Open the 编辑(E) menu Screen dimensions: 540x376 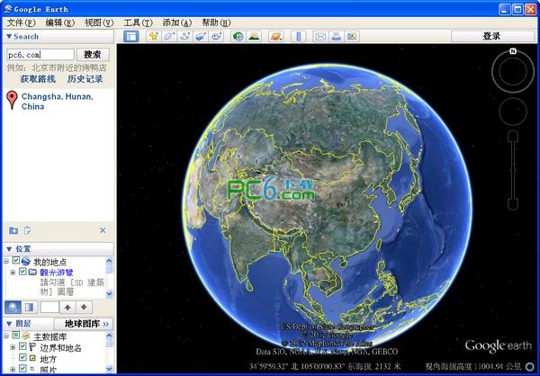(60, 22)
